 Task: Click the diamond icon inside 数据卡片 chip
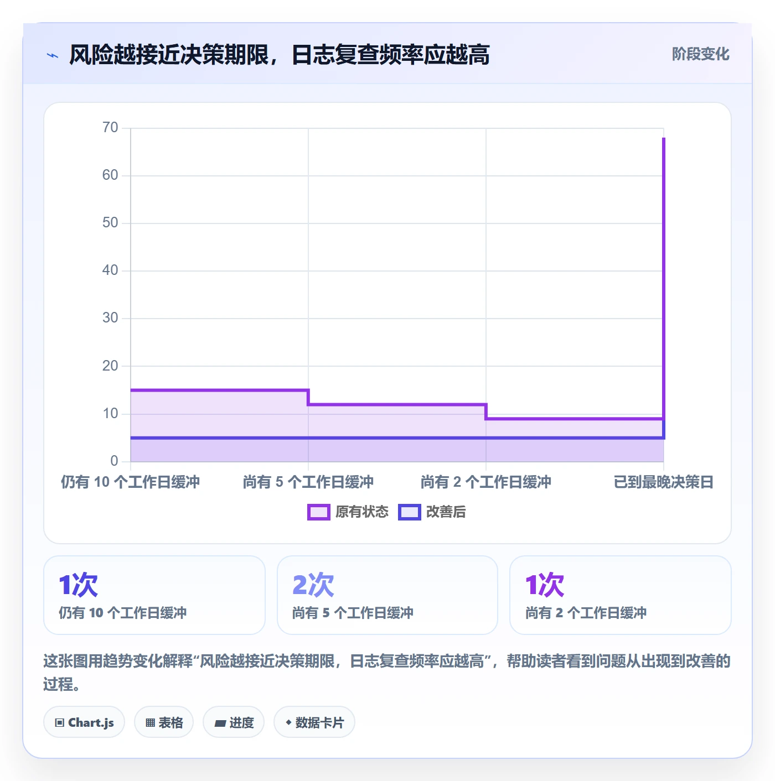(288, 722)
